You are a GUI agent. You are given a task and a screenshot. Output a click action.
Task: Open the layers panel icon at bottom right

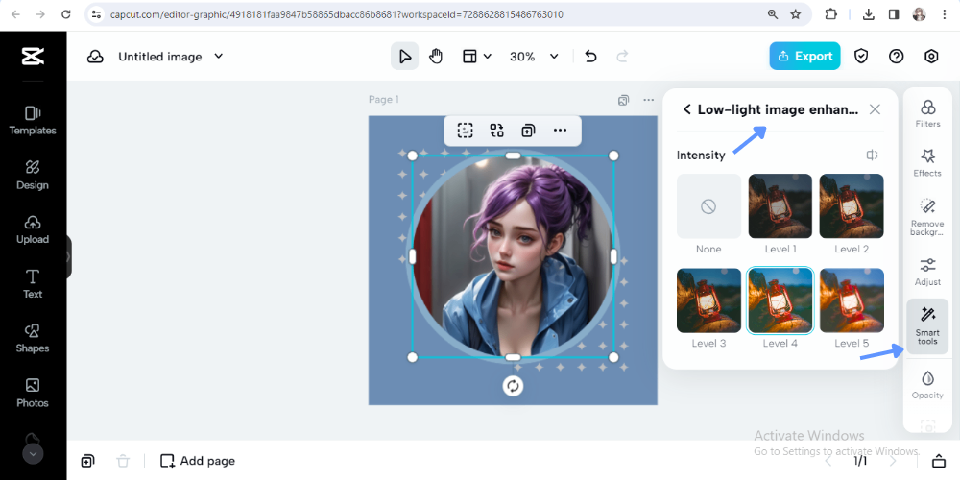[x=939, y=461]
